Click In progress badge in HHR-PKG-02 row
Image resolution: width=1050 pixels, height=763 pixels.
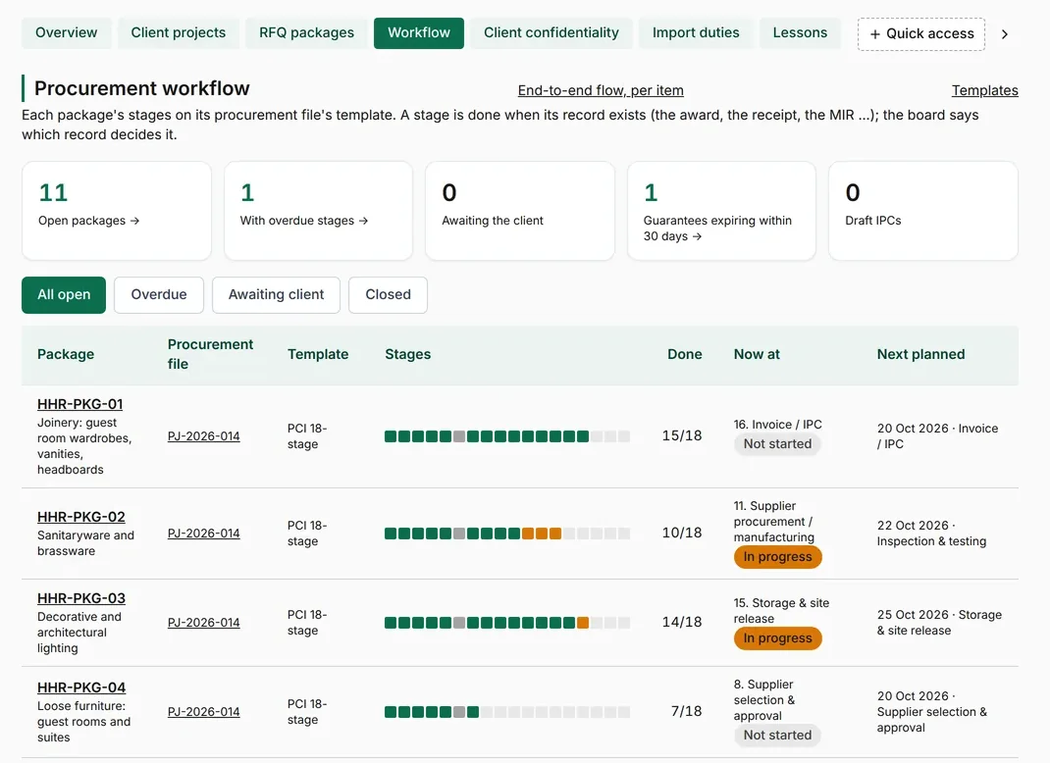coord(777,557)
